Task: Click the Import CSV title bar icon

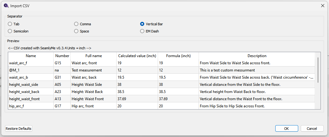Action: click(6, 6)
